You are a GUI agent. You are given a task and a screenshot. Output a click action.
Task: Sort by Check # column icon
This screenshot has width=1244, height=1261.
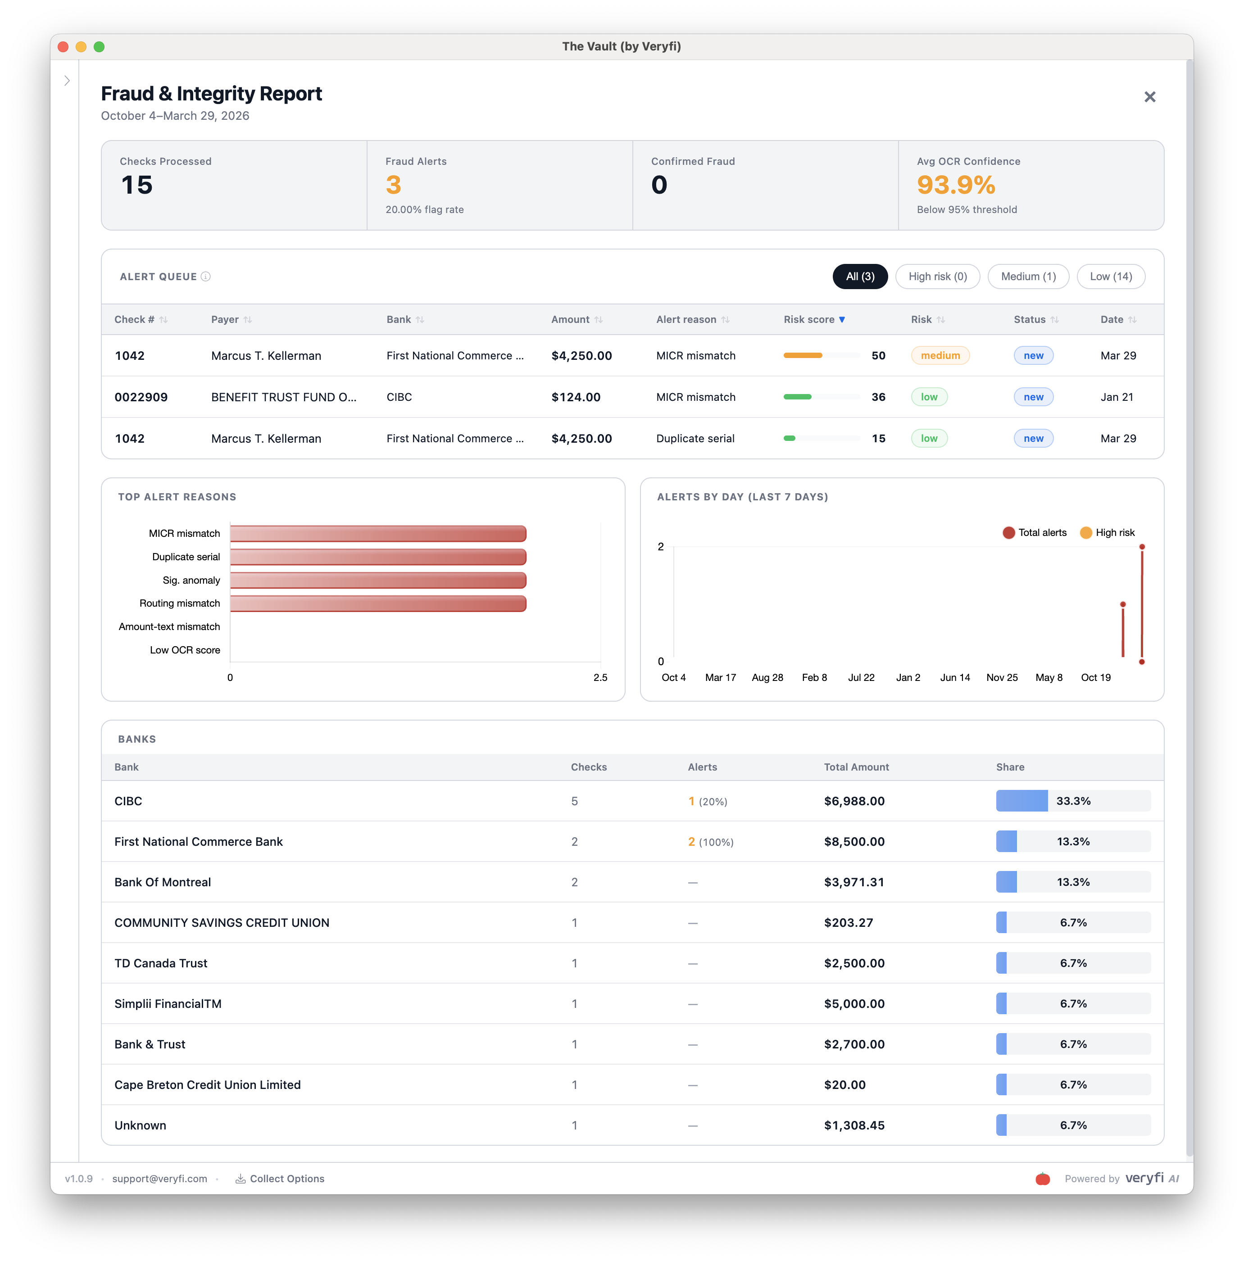click(x=164, y=320)
